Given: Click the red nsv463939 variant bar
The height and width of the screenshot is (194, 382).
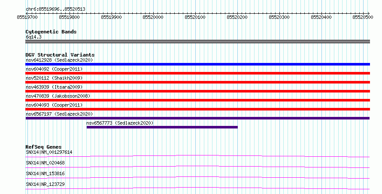Looking at the screenshot, I should click(x=197, y=91).
